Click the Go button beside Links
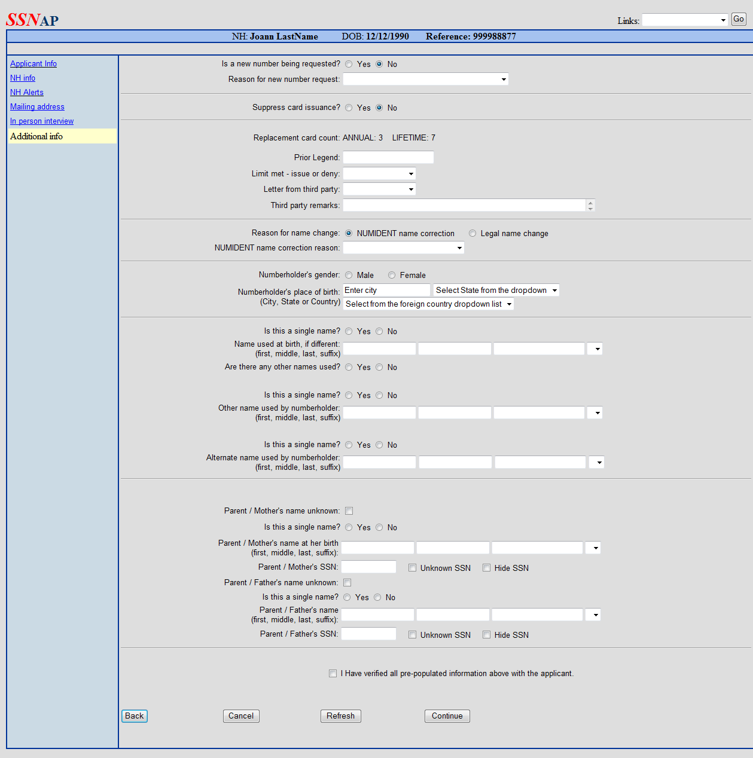This screenshot has height=758, width=753. (x=739, y=19)
